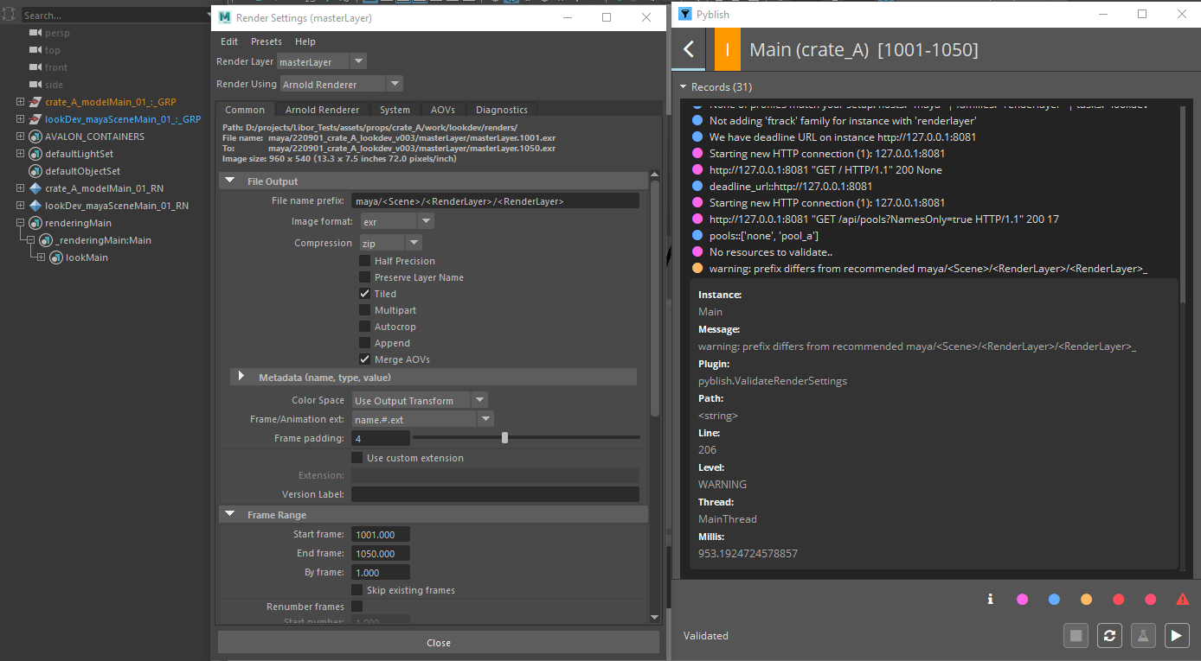
Task: Click the reference diamond icon of crate_A_modelMain_01_RN
Action: point(35,188)
